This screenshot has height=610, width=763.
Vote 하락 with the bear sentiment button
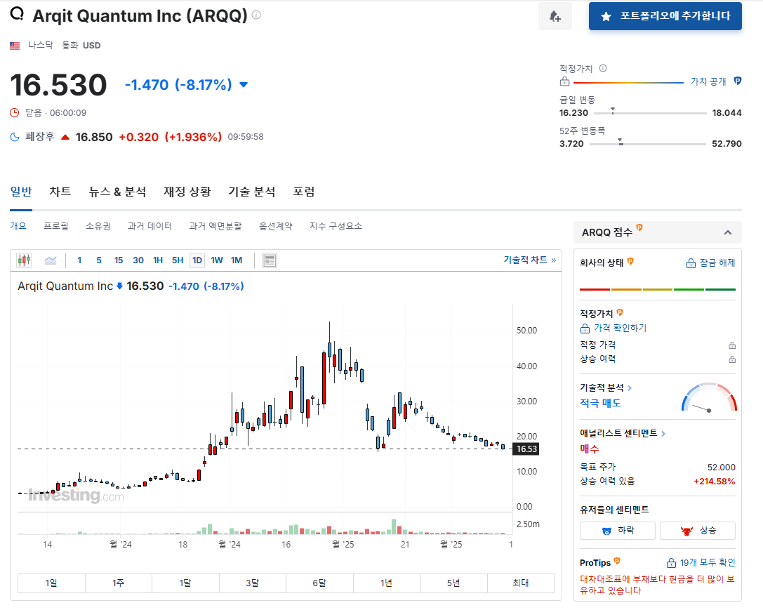617,530
